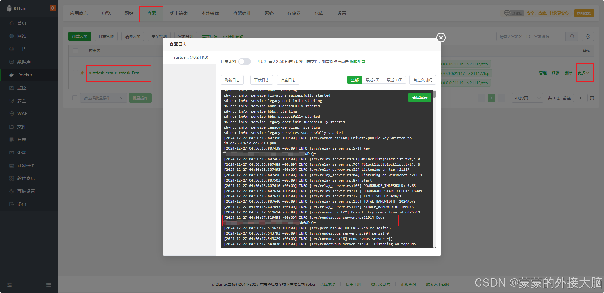
Task: Select the 全部 time filter
Action: coord(355,80)
